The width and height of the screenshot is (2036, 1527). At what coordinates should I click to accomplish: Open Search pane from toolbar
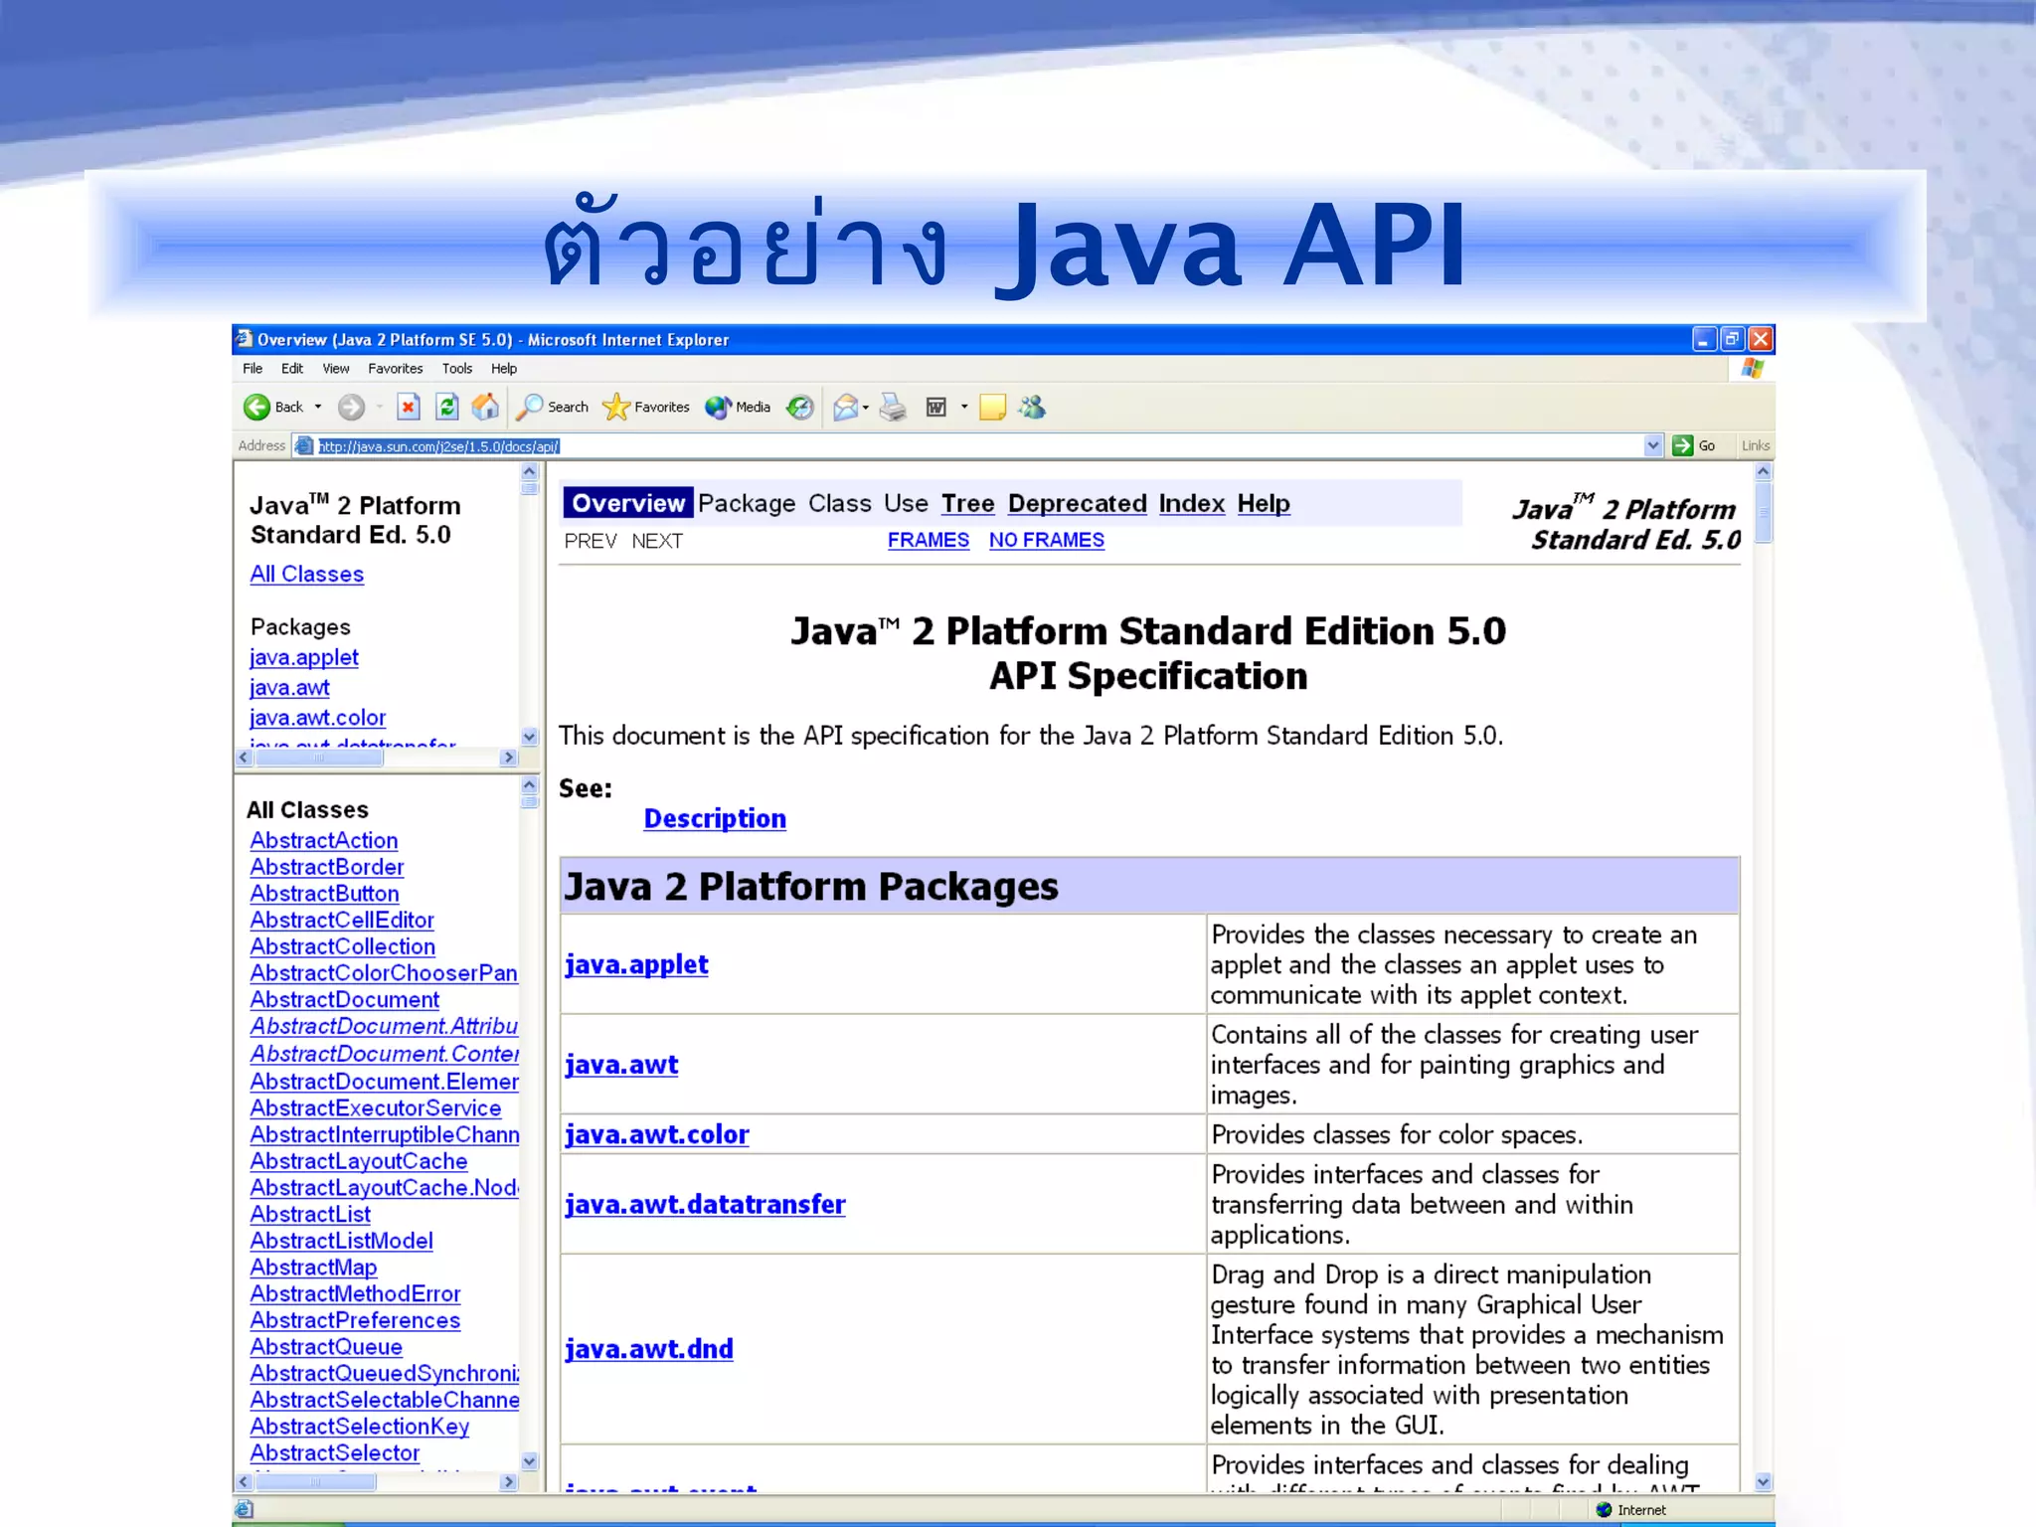(553, 407)
